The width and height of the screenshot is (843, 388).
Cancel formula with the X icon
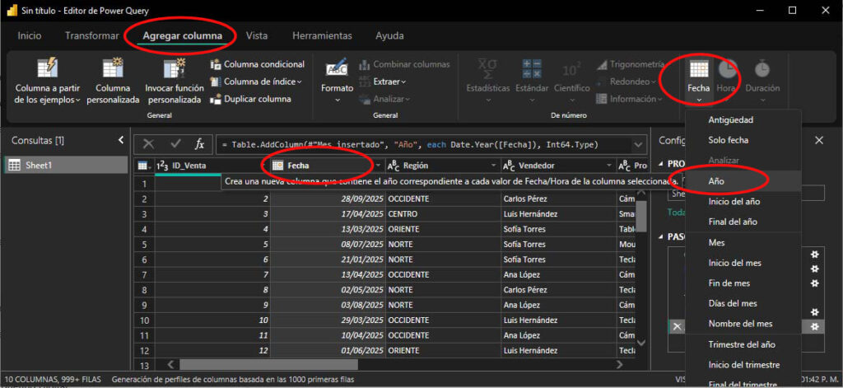pyautogui.click(x=148, y=144)
